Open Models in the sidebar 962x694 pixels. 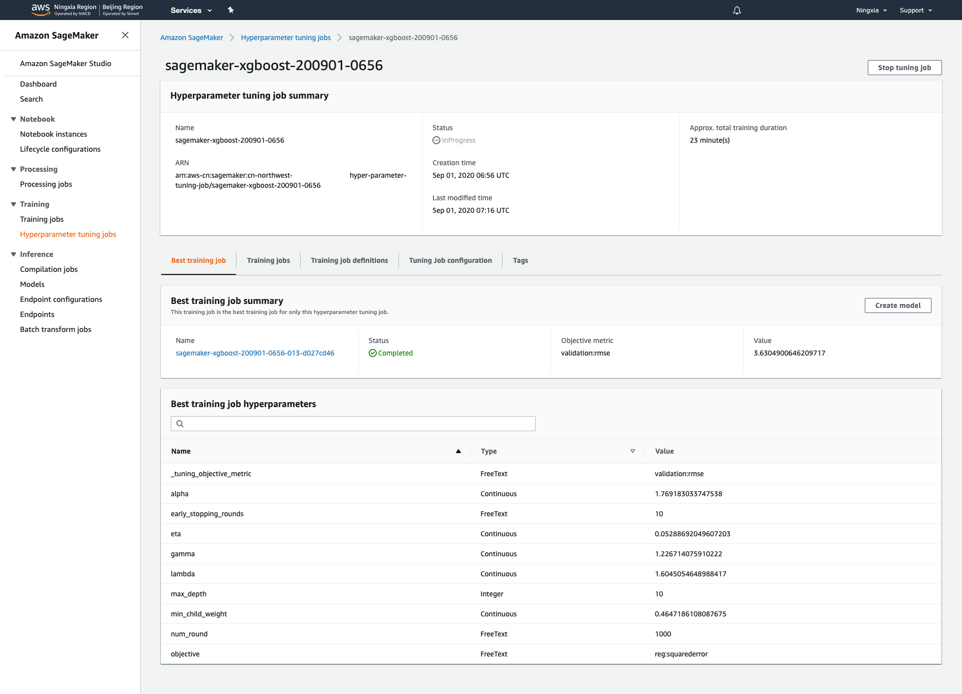(32, 284)
